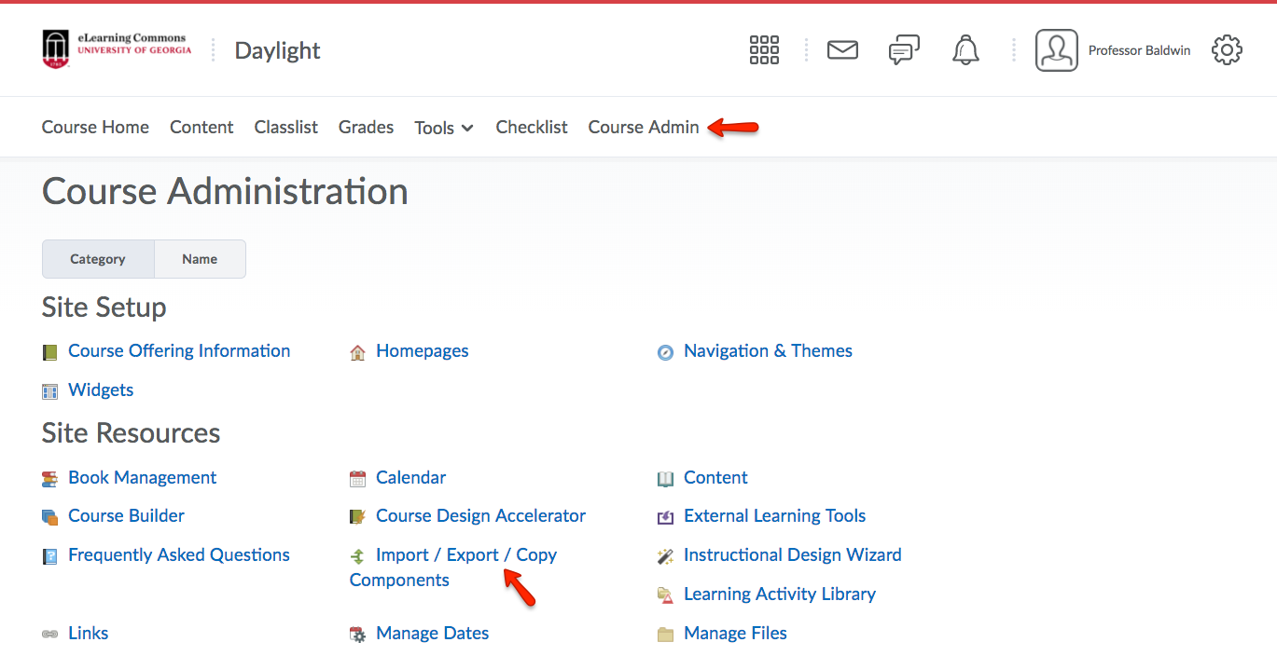Click the University of Georgia eLearning Commons logo
The height and width of the screenshot is (656, 1277).
pos(117,49)
